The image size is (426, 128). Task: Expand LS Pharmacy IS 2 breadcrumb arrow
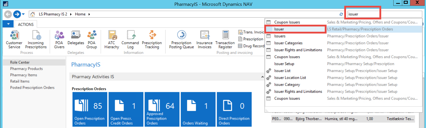(71, 14)
